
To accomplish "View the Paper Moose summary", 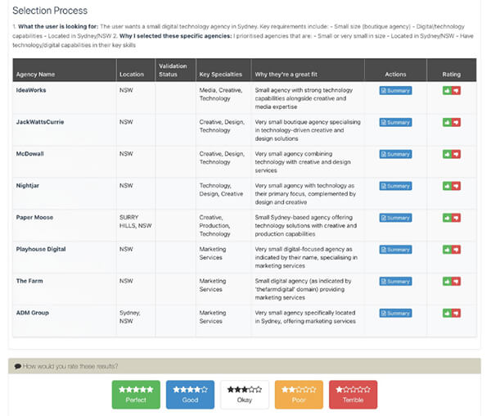I will [395, 218].
